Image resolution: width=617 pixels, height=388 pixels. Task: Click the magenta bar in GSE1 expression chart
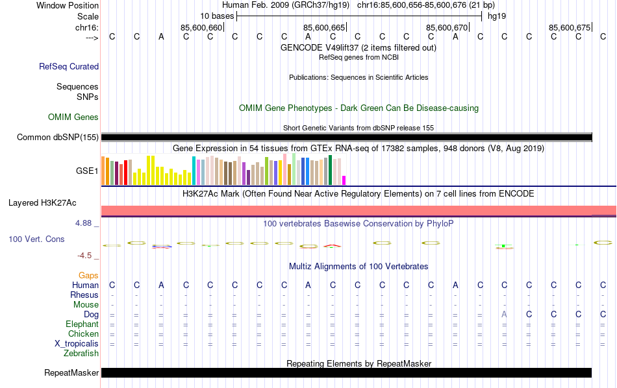344,180
